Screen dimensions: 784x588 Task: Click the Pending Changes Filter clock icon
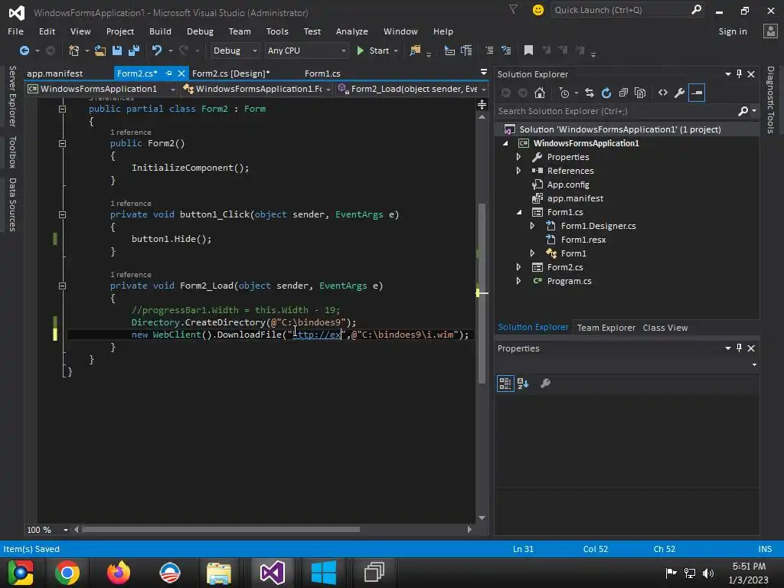pyautogui.click(x=564, y=93)
